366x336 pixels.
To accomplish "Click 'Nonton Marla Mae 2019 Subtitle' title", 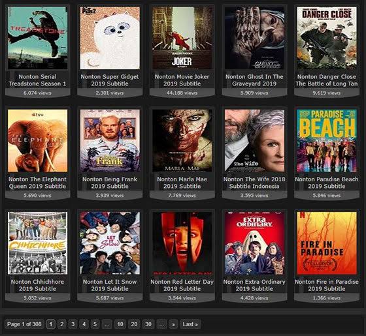I will [182, 183].
